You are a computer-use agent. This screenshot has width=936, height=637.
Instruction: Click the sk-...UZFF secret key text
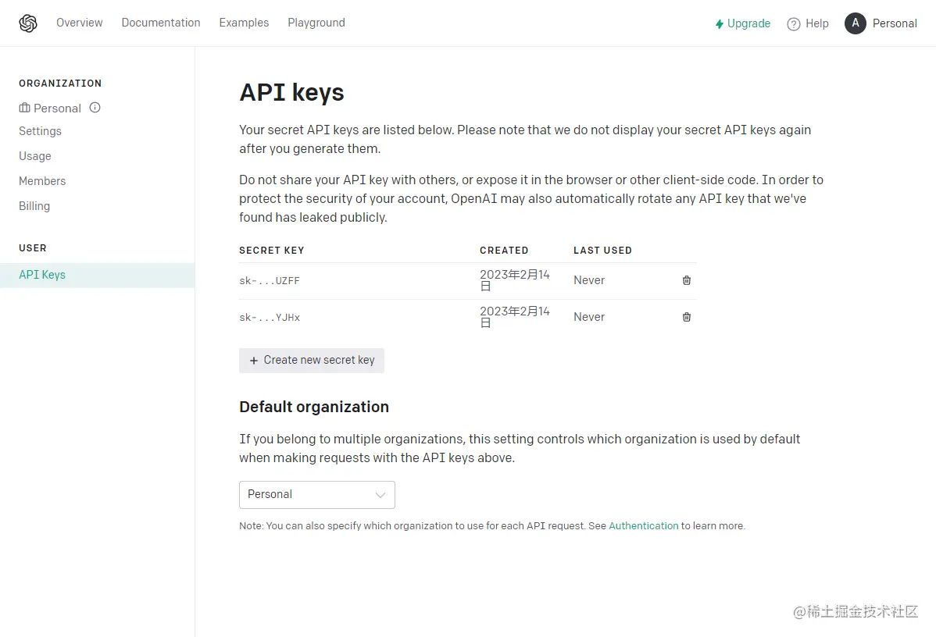(x=270, y=280)
